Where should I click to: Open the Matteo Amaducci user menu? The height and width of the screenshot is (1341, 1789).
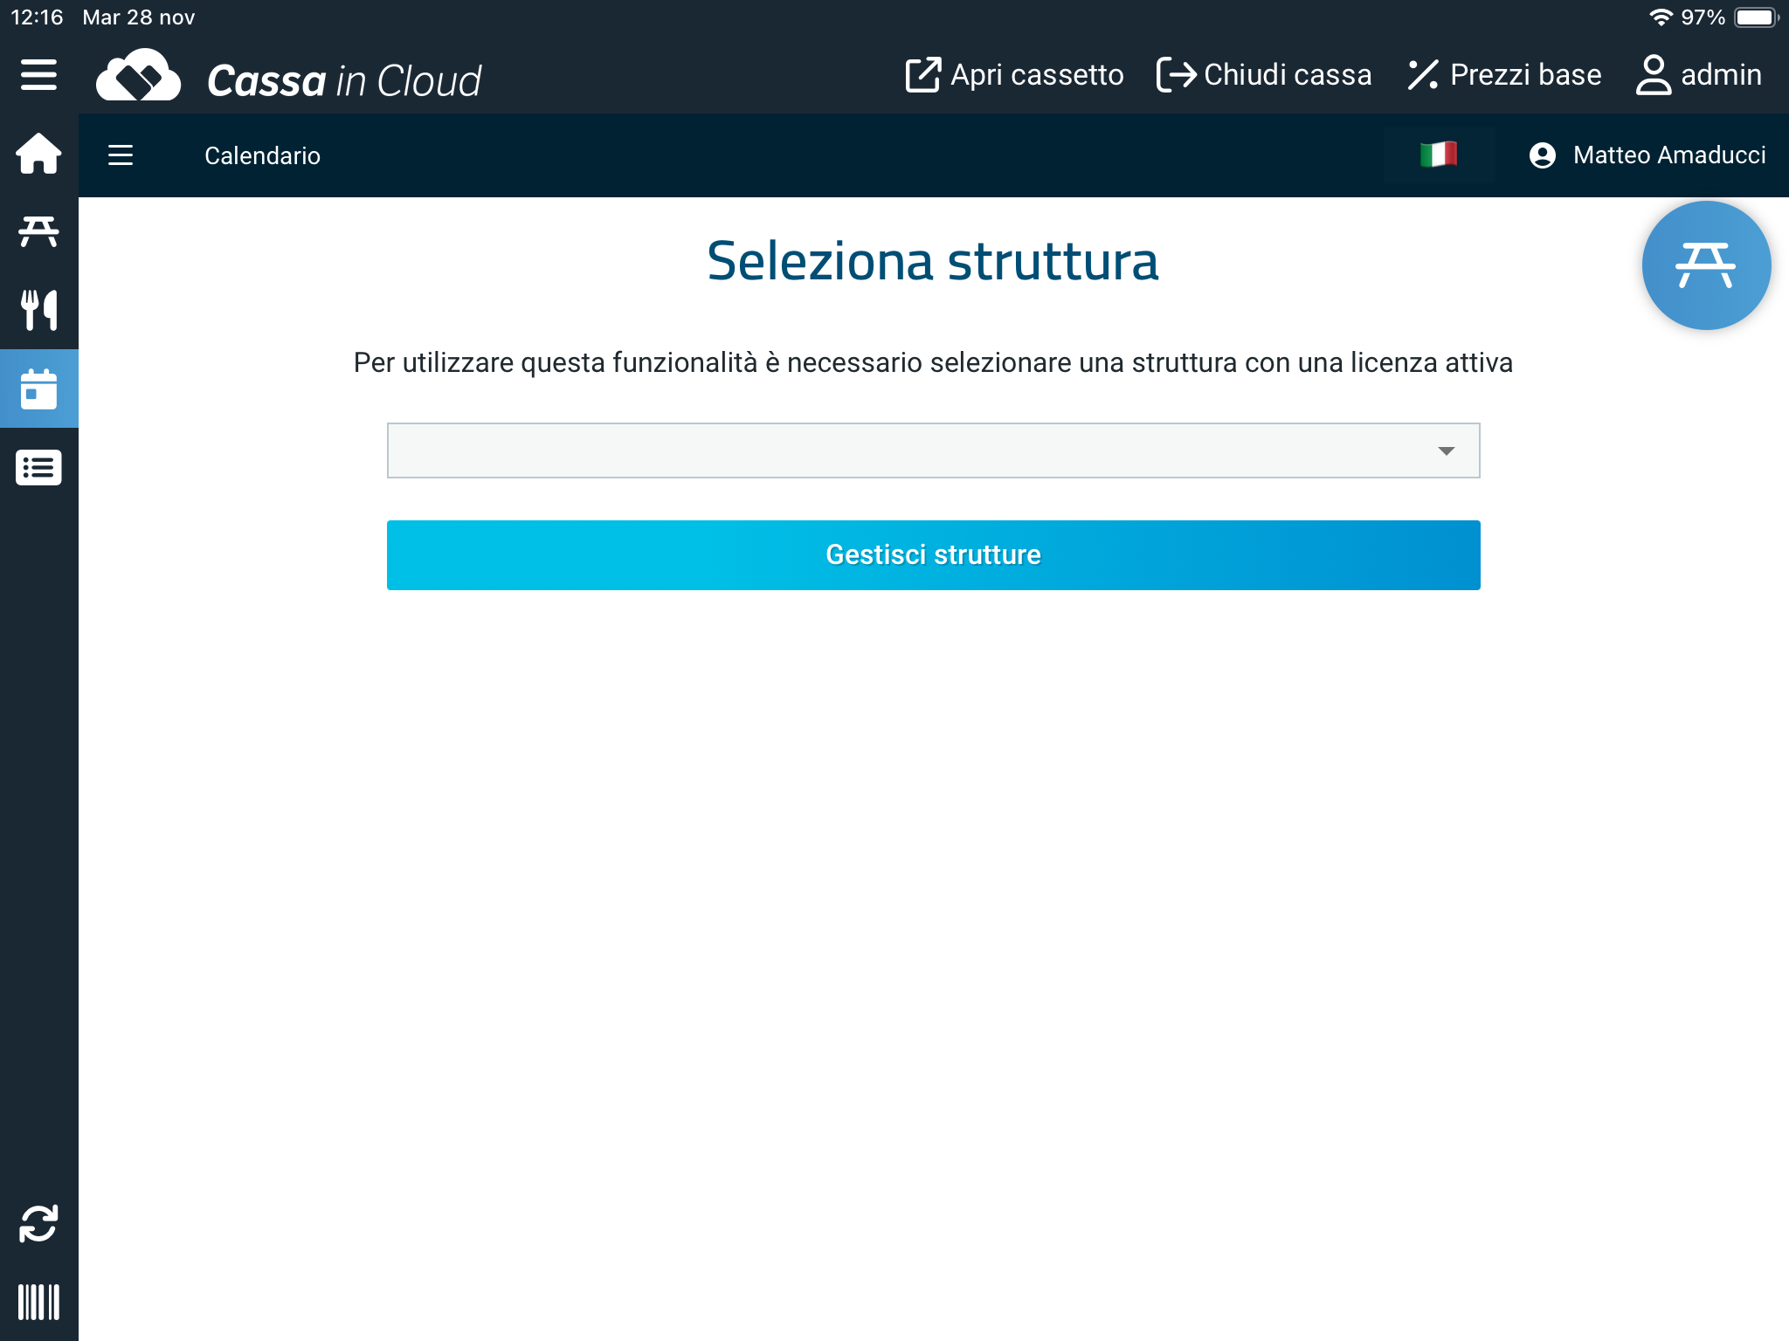[1647, 155]
